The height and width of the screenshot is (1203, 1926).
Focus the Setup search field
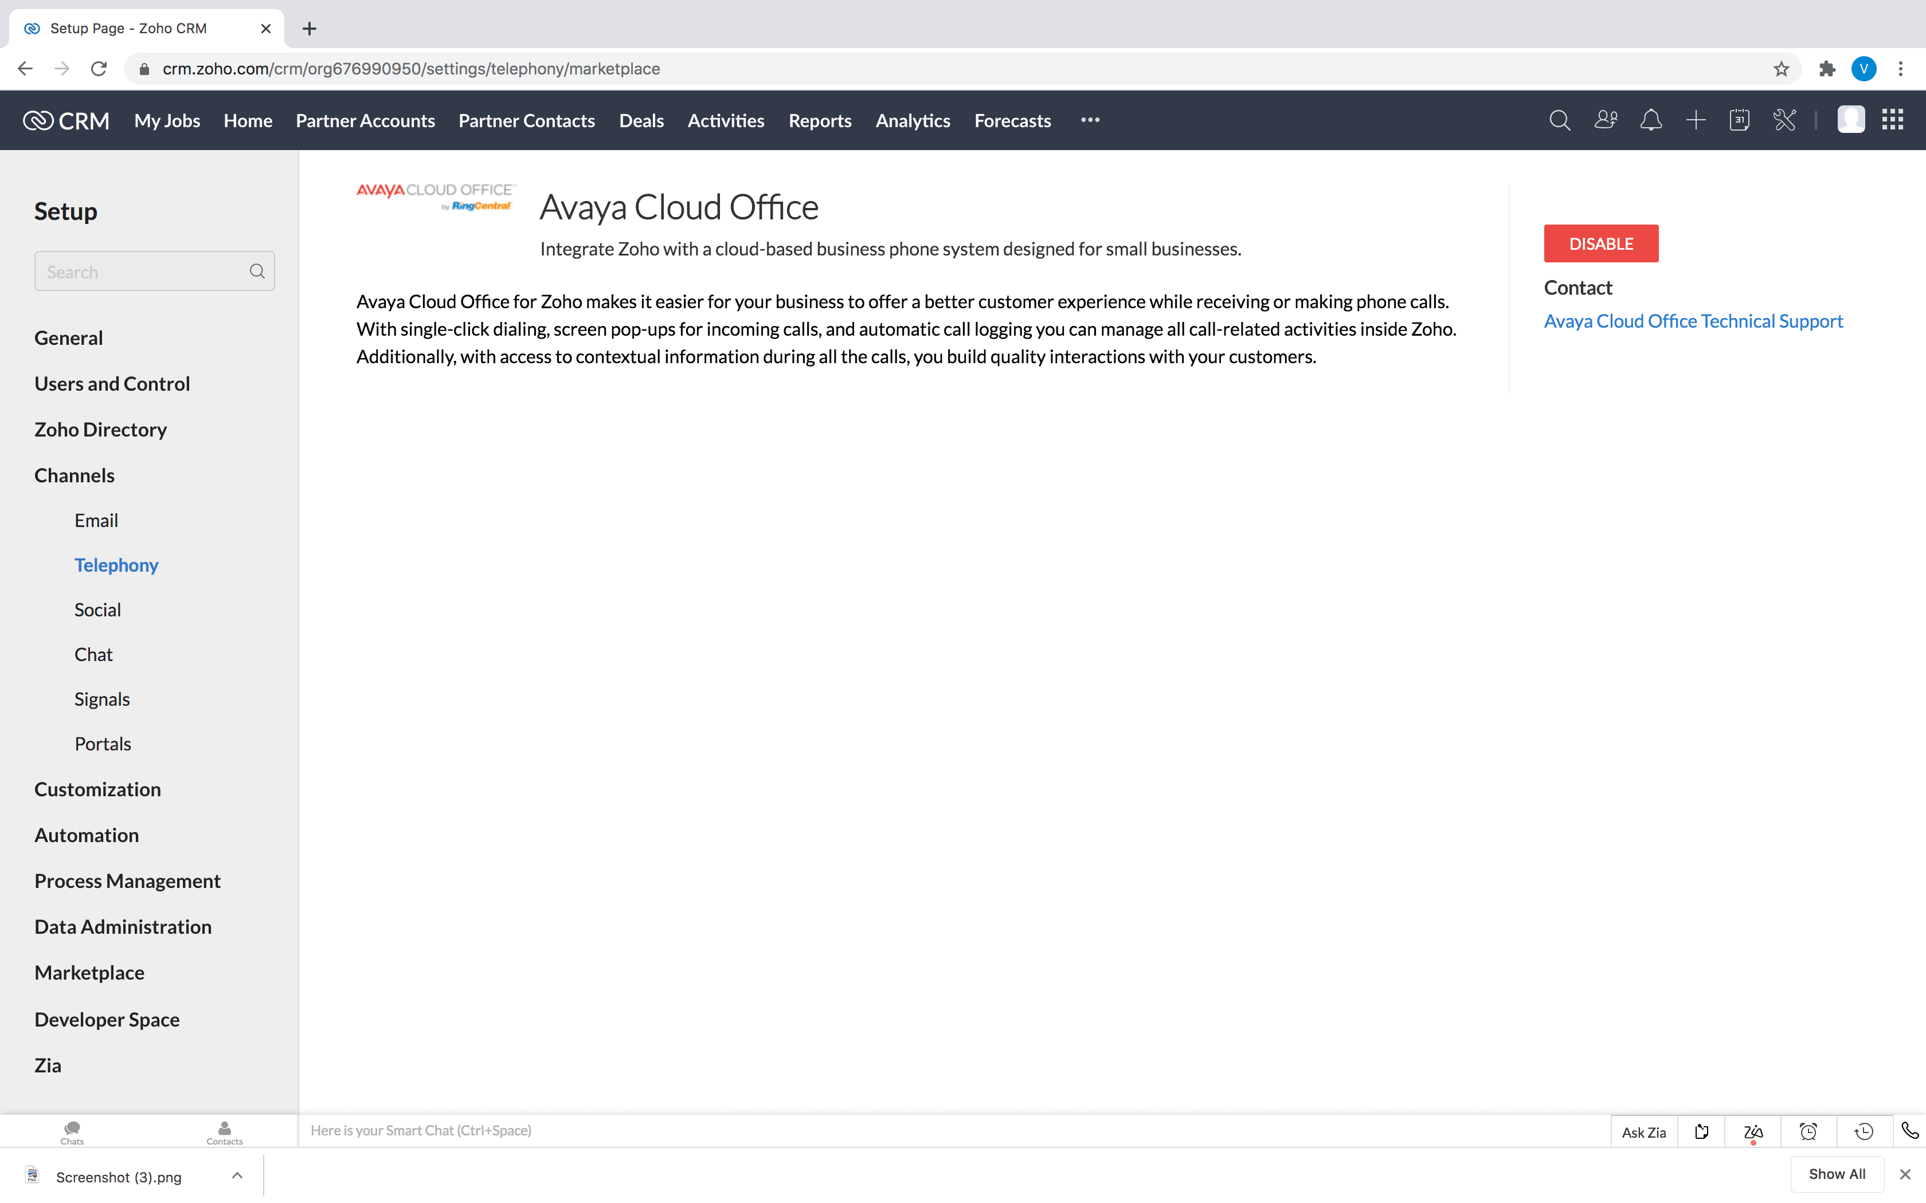154,272
